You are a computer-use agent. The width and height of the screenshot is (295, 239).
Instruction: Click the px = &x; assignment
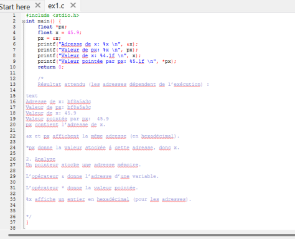(49, 39)
